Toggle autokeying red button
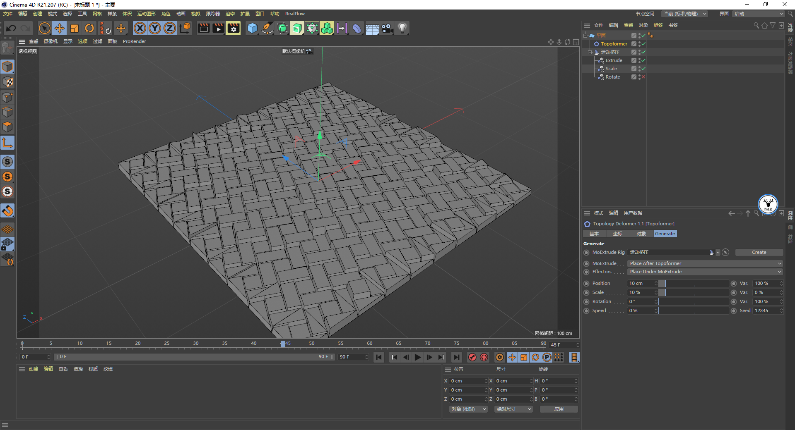Screen dimensions: 795x430 coord(484,357)
